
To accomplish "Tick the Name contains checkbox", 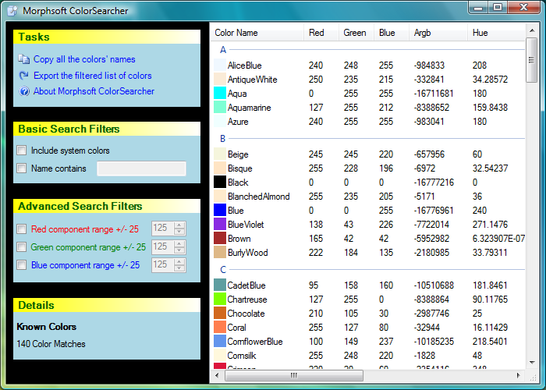I will [22, 168].
